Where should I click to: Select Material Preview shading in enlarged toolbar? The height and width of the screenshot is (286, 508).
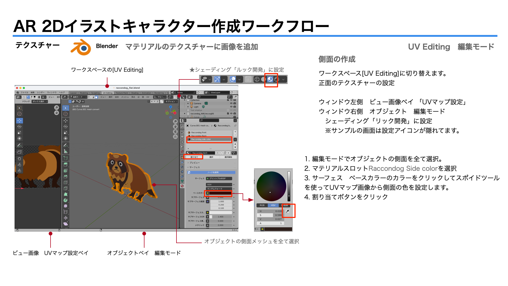click(x=270, y=79)
